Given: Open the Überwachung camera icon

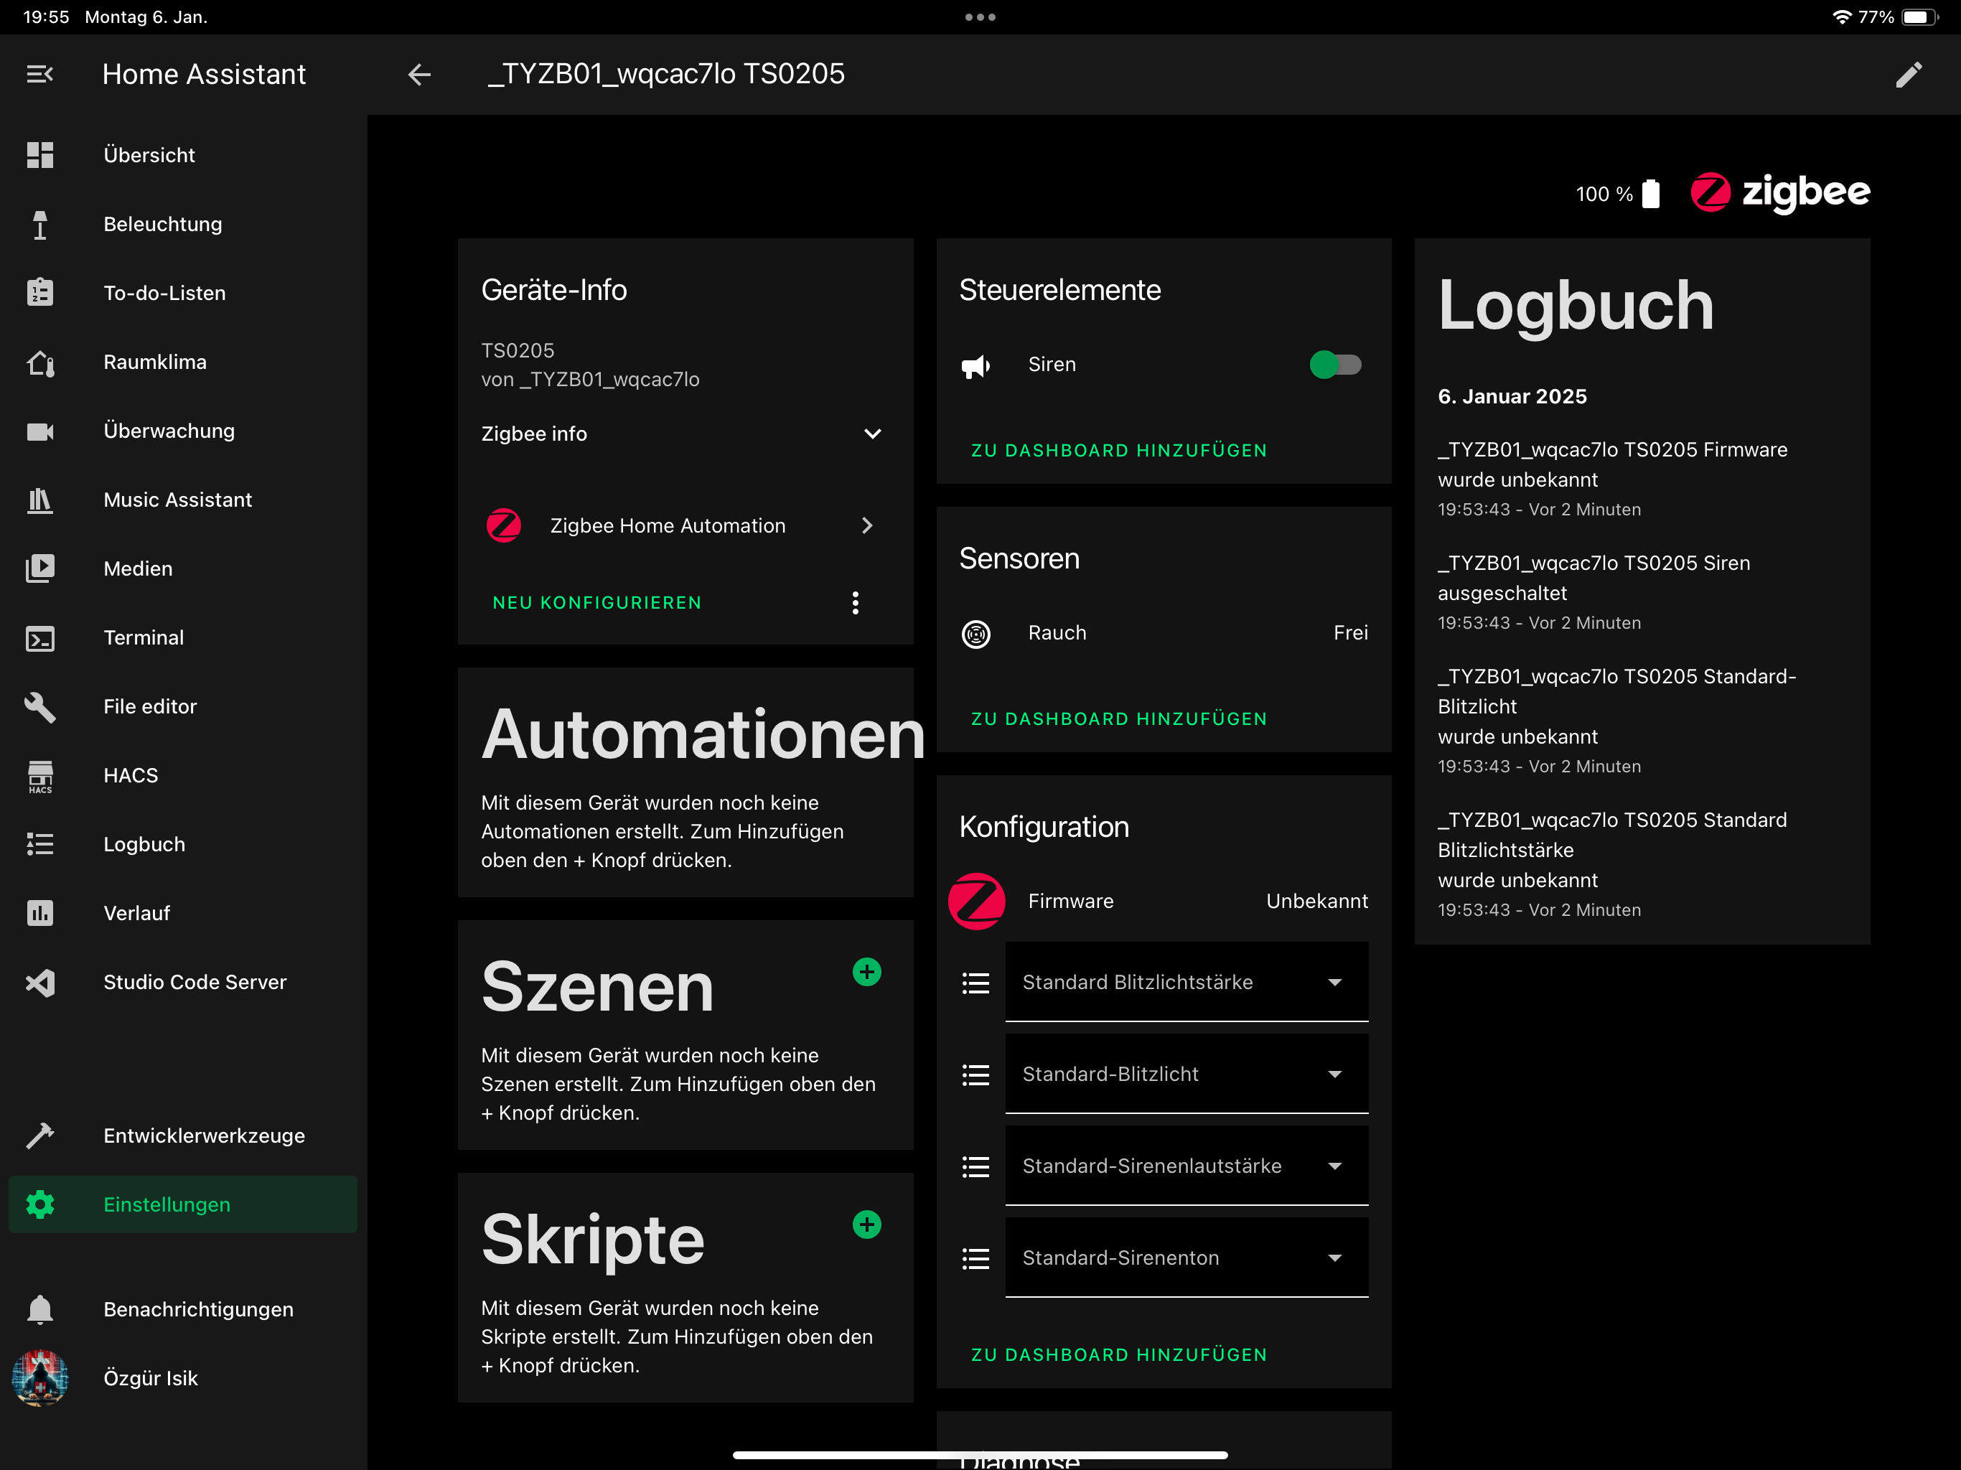Looking at the screenshot, I should 40,431.
